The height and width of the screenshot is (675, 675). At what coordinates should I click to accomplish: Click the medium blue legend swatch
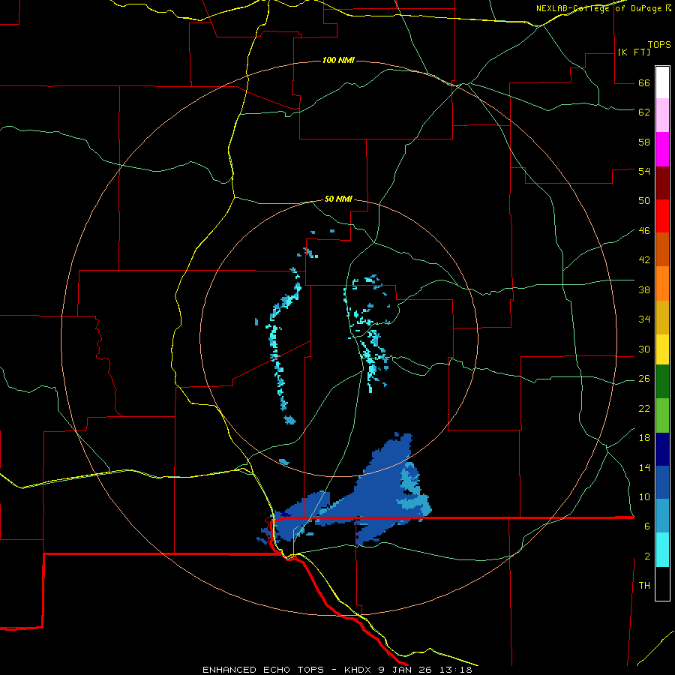coord(662,482)
